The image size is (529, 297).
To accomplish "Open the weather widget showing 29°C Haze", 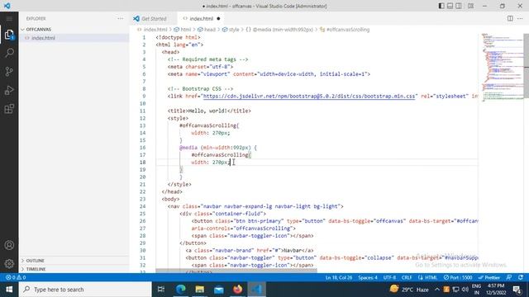I will (x=409, y=290).
